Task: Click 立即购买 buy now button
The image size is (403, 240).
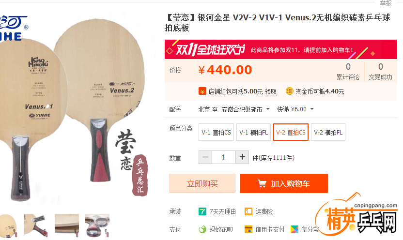Action: [202, 183]
